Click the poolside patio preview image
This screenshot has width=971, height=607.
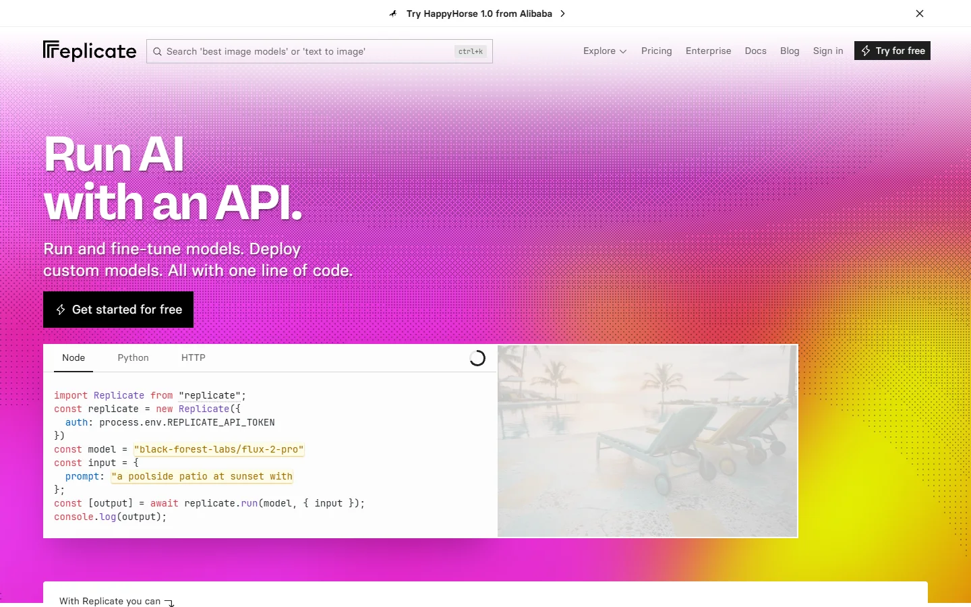point(647,441)
